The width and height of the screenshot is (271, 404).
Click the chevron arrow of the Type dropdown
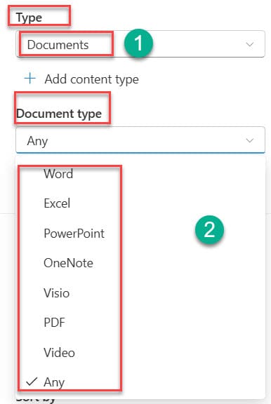point(250,44)
